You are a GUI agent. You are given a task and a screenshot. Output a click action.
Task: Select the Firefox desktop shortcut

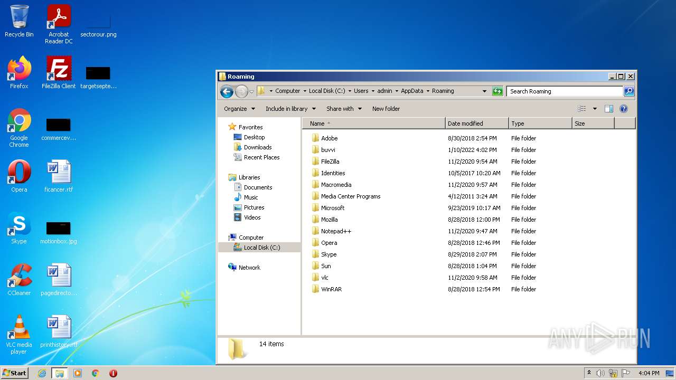click(x=19, y=73)
